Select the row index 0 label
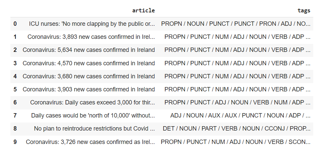 pyautogui.click(x=15, y=24)
